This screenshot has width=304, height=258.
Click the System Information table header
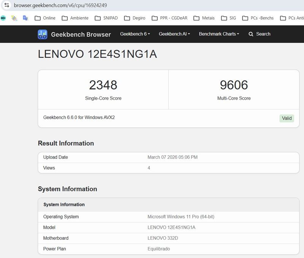168,205
